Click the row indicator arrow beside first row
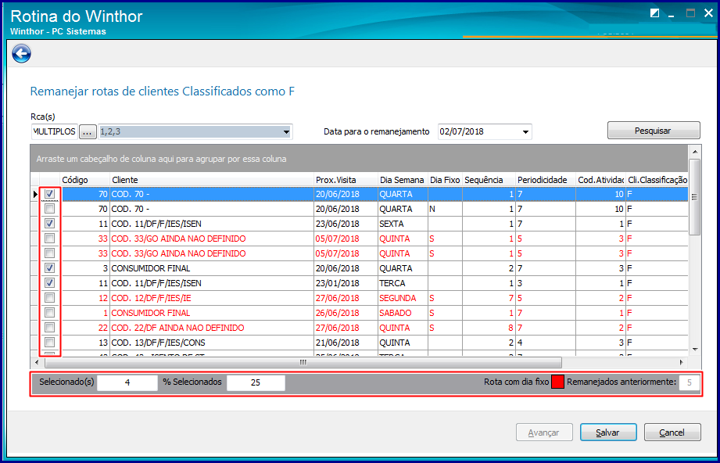This screenshot has width=720, height=463. pos(35,194)
